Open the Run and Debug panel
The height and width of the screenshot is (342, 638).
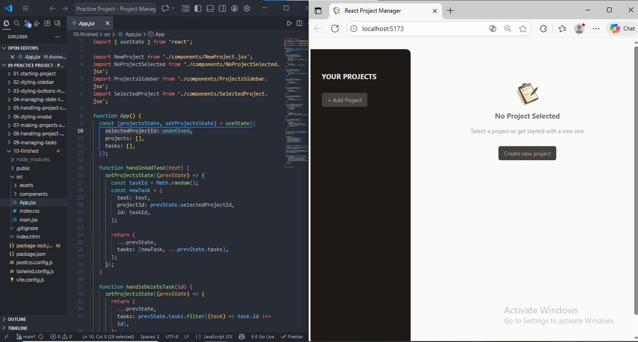[x=36, y=23]
